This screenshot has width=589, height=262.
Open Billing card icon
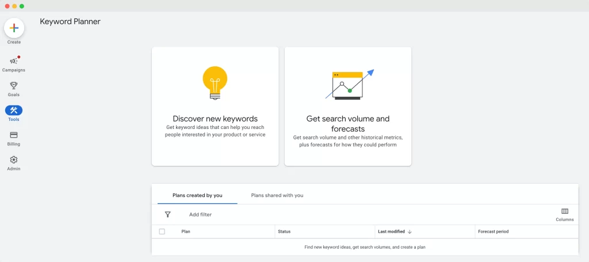pyautogui.click(x=14, y=135)
